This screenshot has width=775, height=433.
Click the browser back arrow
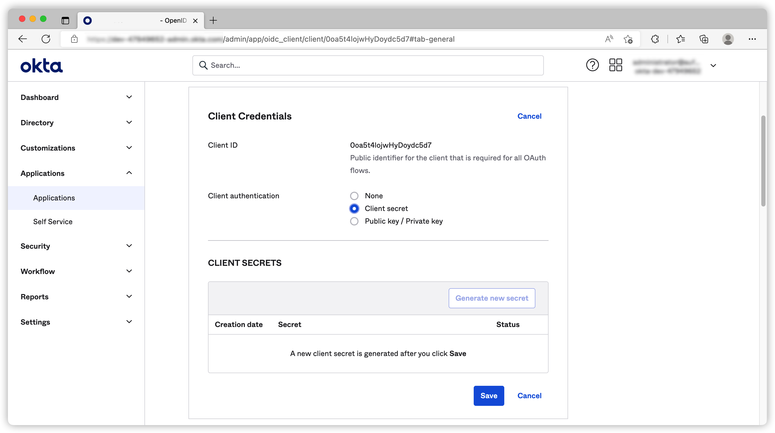[23, 39]
